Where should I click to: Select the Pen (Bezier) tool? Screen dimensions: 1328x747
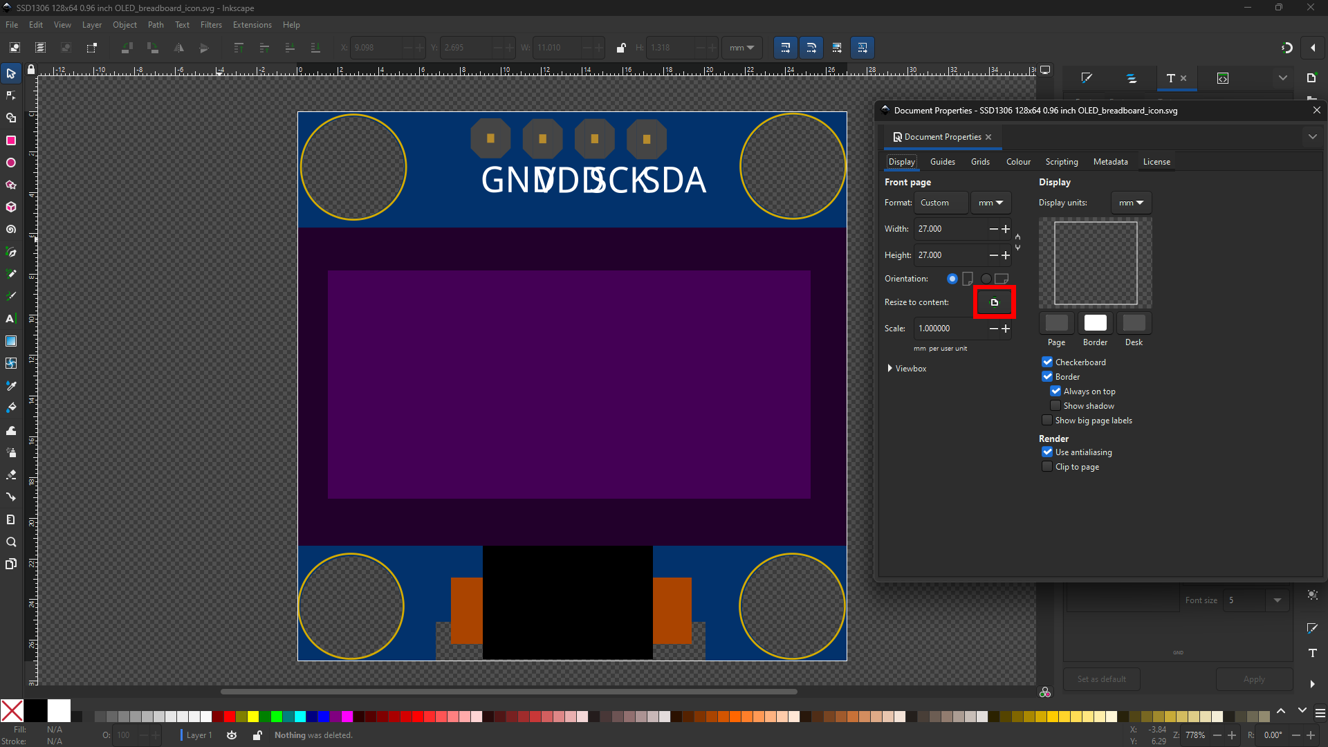tap(11, 252)
